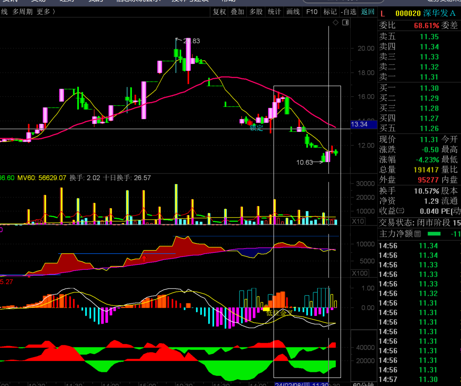Screen dimensions: 461x386
Task: Remove stock via -自选 button
Action: pos(348,12)
